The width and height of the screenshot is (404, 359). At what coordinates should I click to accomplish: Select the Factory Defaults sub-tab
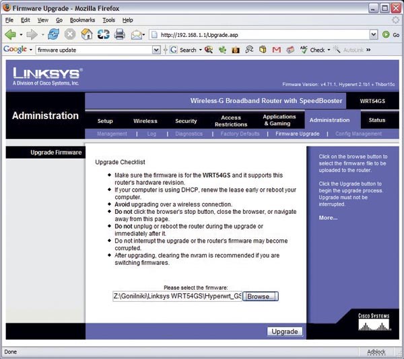pos(240,134)
